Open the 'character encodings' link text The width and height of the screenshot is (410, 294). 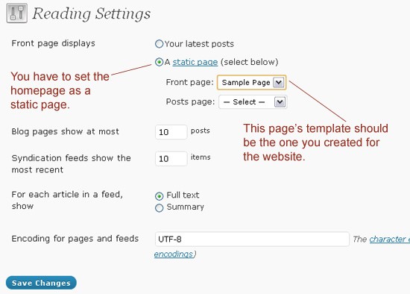click(390, 239)
